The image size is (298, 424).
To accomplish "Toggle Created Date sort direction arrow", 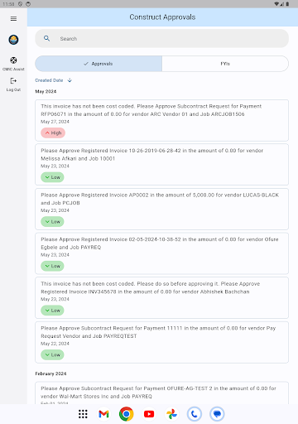I will (x=70, y=80).
